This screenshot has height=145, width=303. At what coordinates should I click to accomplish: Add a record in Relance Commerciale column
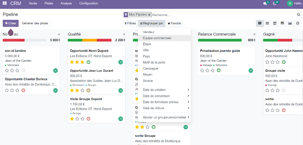(x=254, y=34)
